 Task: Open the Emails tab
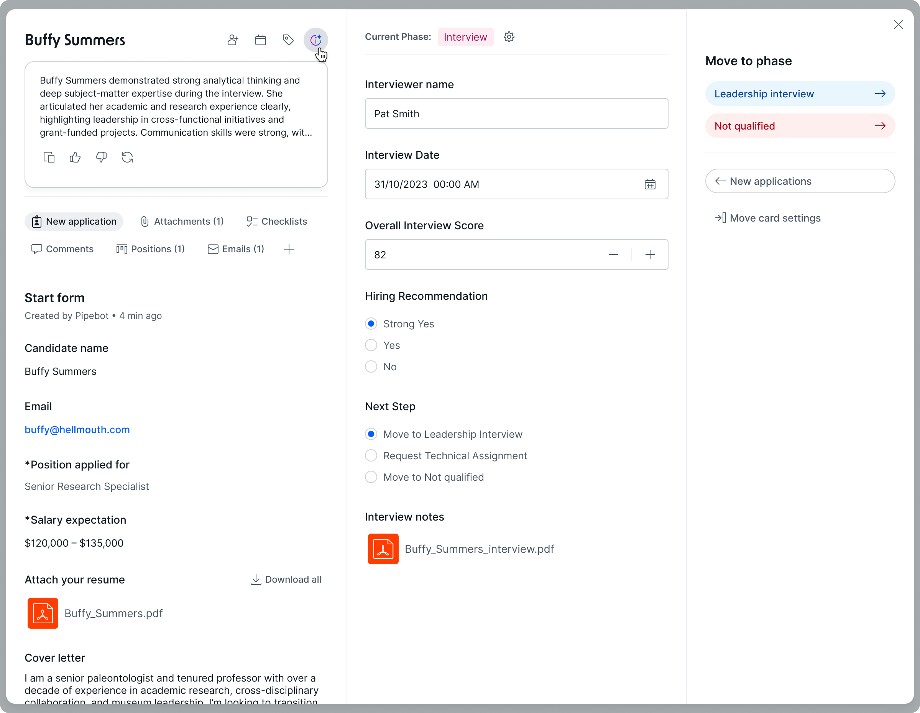[x=236, y=249]
